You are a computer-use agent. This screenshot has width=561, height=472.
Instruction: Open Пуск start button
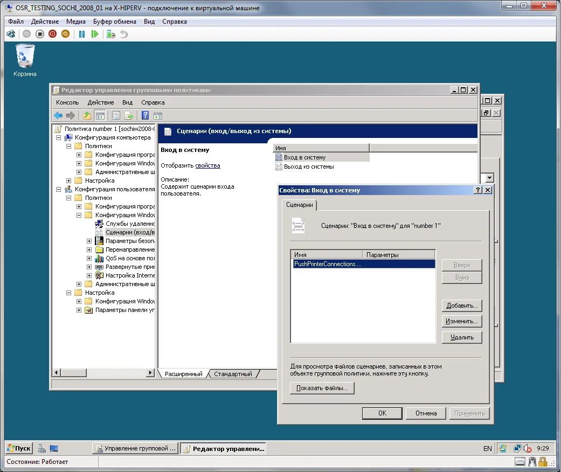(x=19, y=448)
